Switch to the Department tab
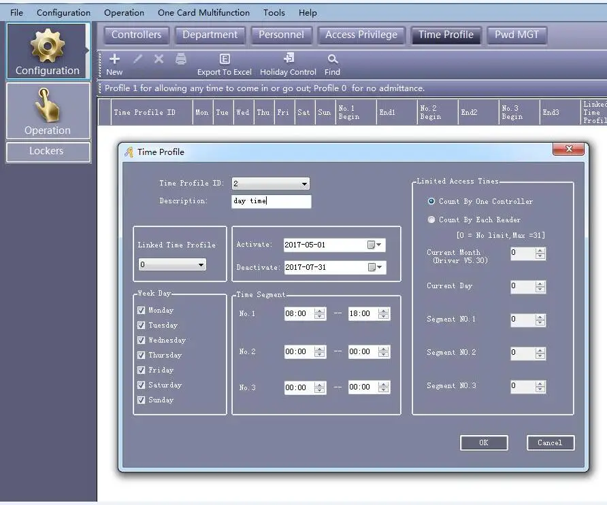This screenshot has width=607, height=505. pos(210,35)
